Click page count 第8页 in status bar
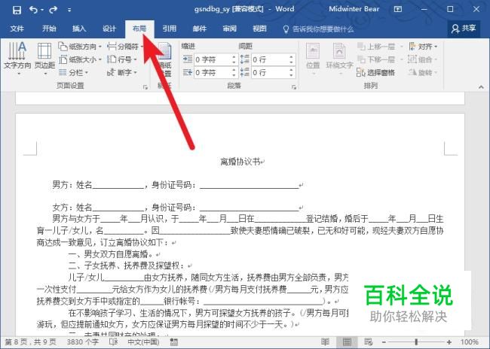Image resolution: width=490 pixels, height=349 pixels. (31, 342)
